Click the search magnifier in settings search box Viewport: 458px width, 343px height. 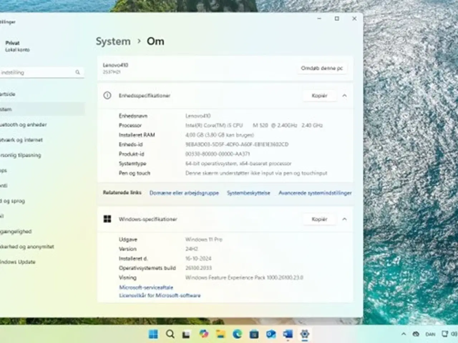(x=78, y=72)
